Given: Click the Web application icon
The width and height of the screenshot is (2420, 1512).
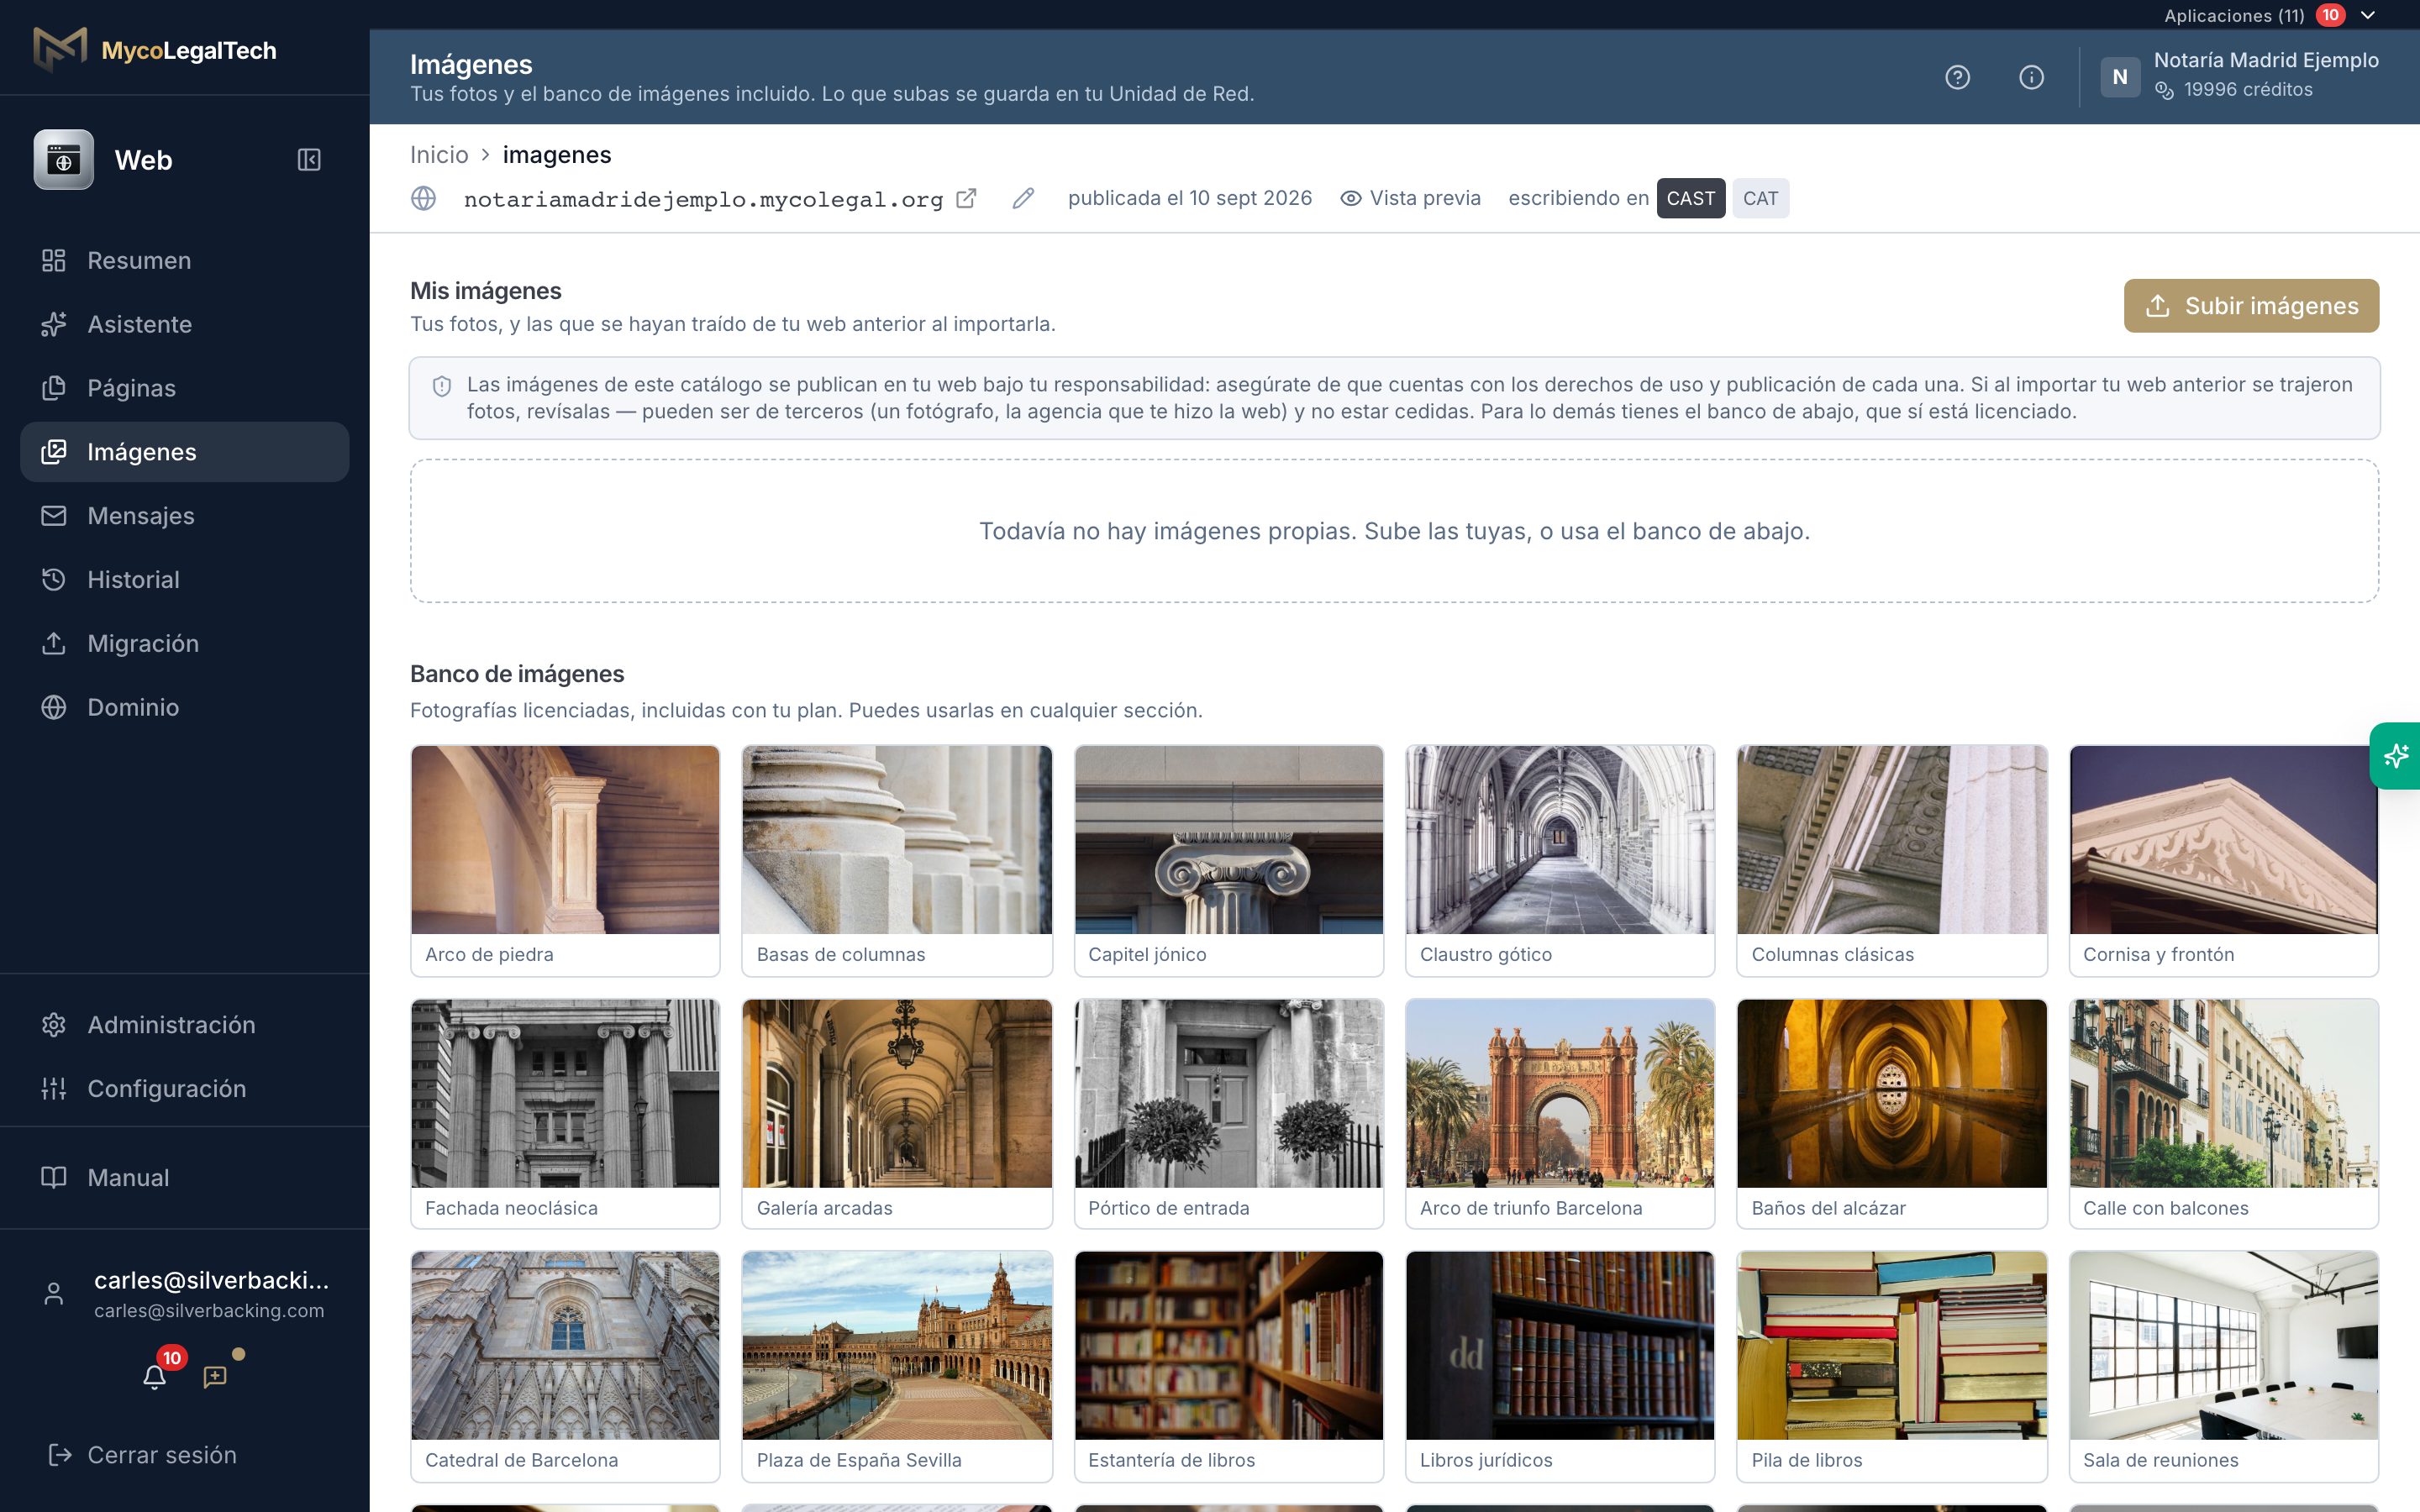Looking at the screenshot, I should (64, 160).
